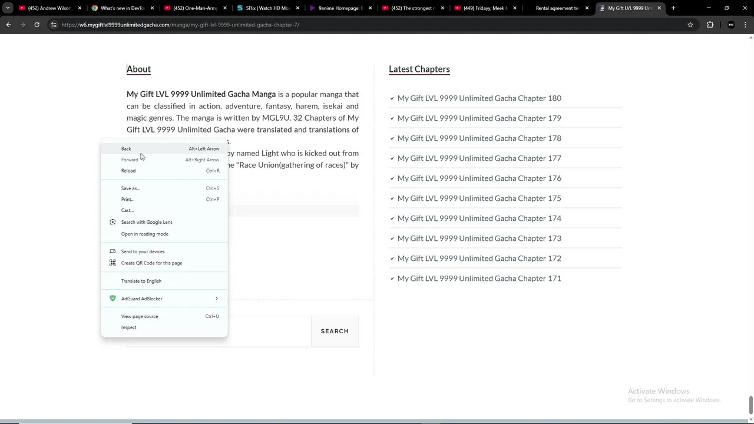Image resolution: width=754 pixels, height=424 pixels.
Task: Open Gacha Chapter 176 link
Action: [479, 178]
